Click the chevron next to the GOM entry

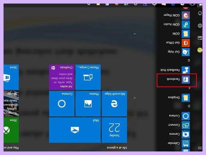pyautogui.click(x=135, y=34)
